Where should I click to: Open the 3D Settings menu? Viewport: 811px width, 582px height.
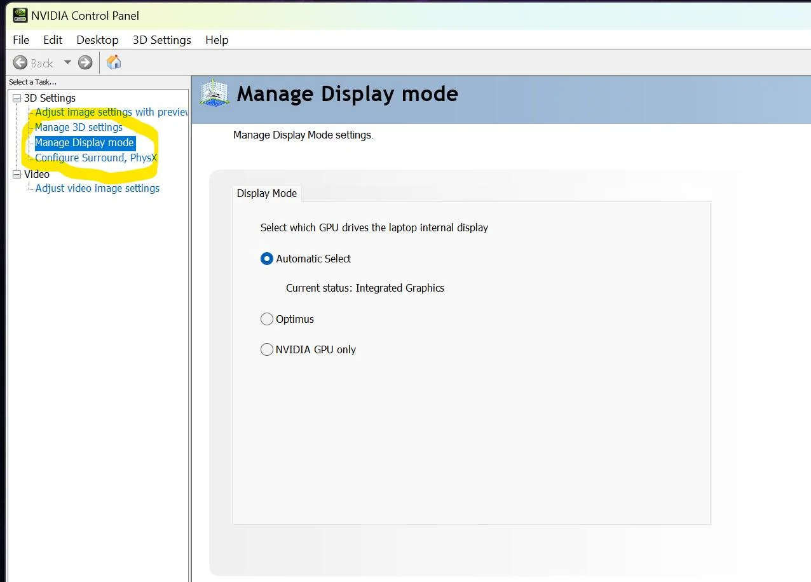click(x=161, y=40)
